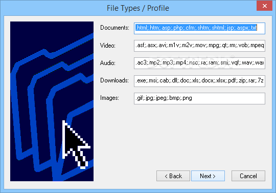Close the File Types / Profile dialog
The image size is (276, 193).
coord(264,6)
